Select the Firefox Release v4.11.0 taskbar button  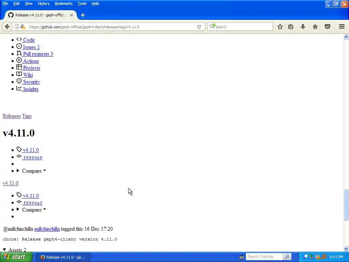[x=63, y=257]
